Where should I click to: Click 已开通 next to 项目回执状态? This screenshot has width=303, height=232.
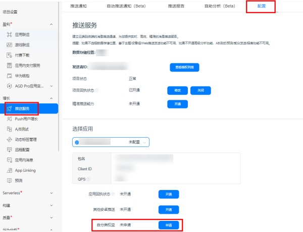tap(134, 90)
